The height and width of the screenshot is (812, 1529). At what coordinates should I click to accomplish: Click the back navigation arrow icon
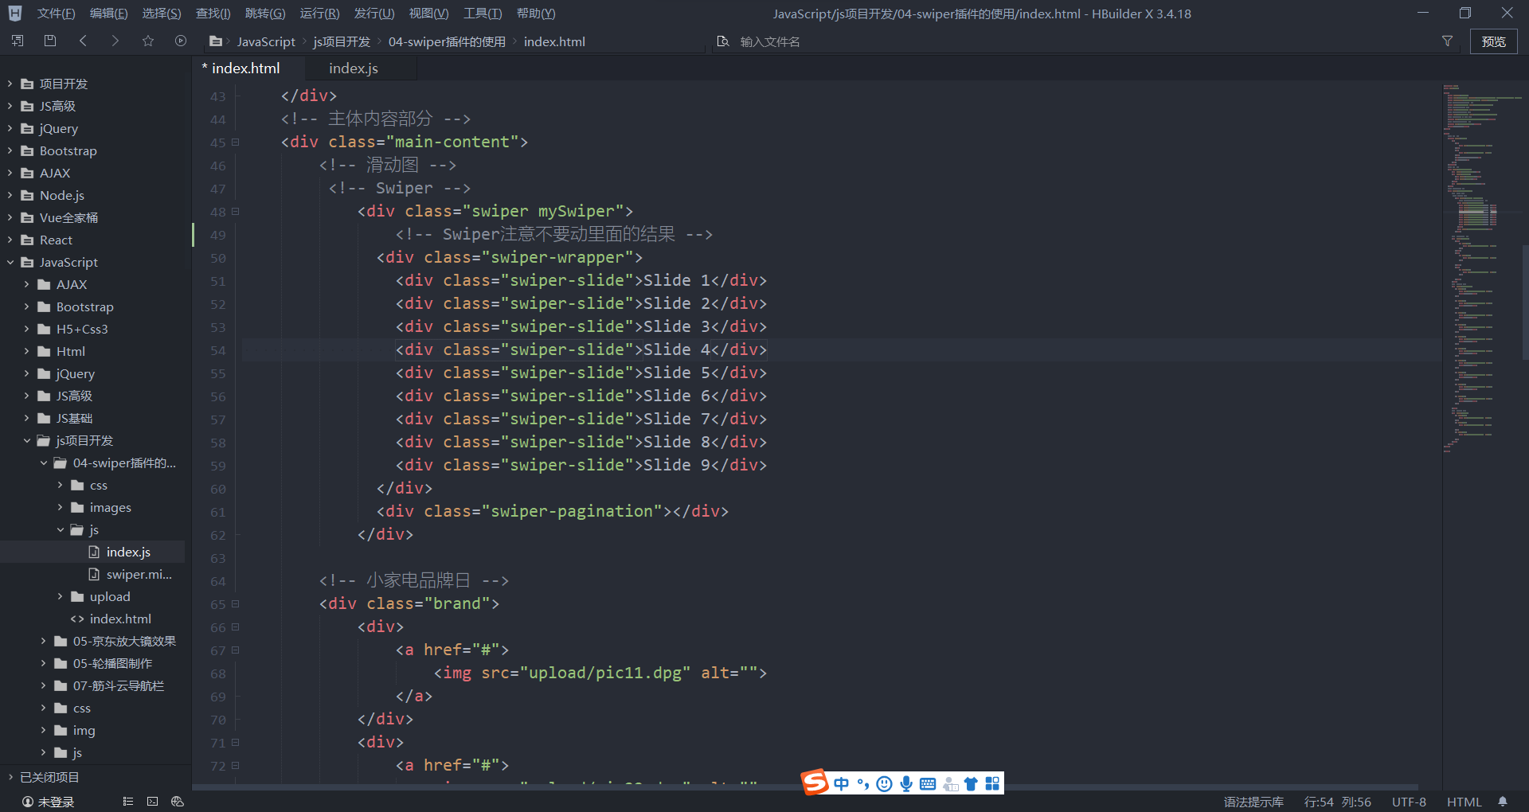click(83, 41)
